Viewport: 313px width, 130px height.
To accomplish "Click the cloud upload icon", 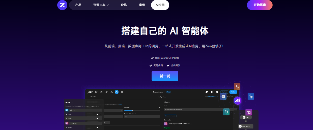I will pos(217,92).
